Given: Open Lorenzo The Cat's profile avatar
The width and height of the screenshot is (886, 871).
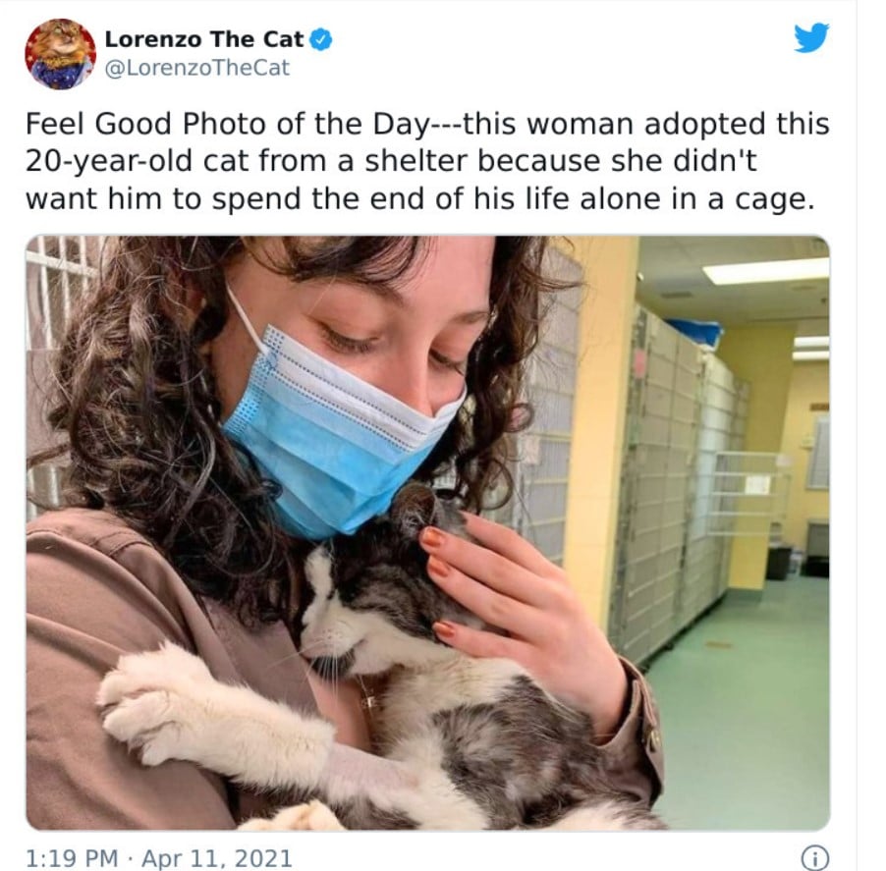Looking at the screenshot, I should (x=61, y=54).
